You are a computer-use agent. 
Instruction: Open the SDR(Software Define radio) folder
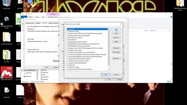click(x=180, y=5)
